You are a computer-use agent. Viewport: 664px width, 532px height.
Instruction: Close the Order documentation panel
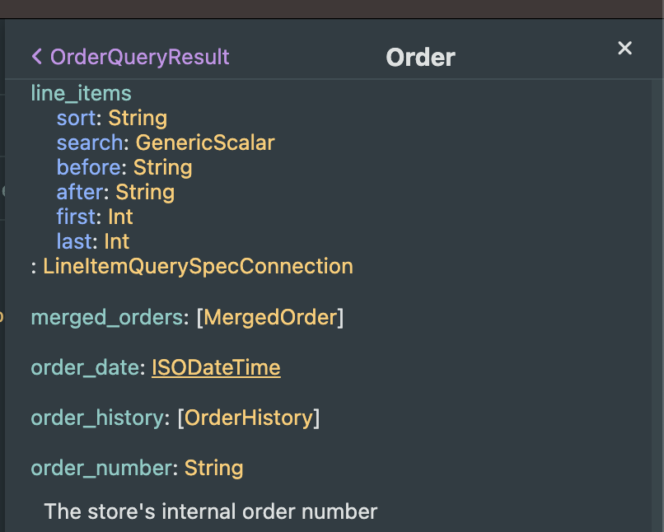coord(624,49)
